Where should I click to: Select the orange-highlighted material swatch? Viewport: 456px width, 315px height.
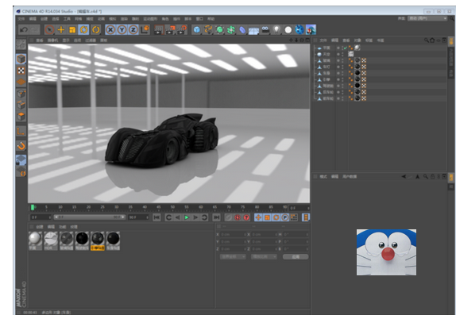pyautogui.click(x=98, y=240)
